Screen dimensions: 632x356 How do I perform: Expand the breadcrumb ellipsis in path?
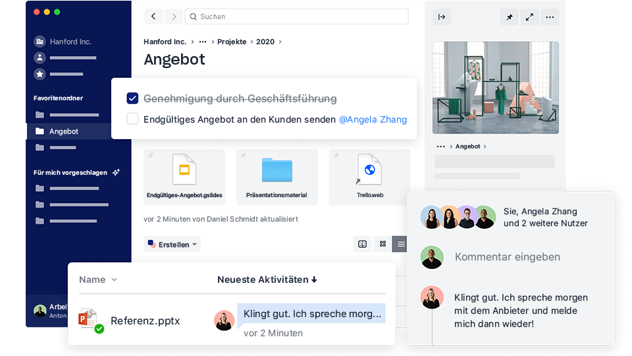(203, 42)
